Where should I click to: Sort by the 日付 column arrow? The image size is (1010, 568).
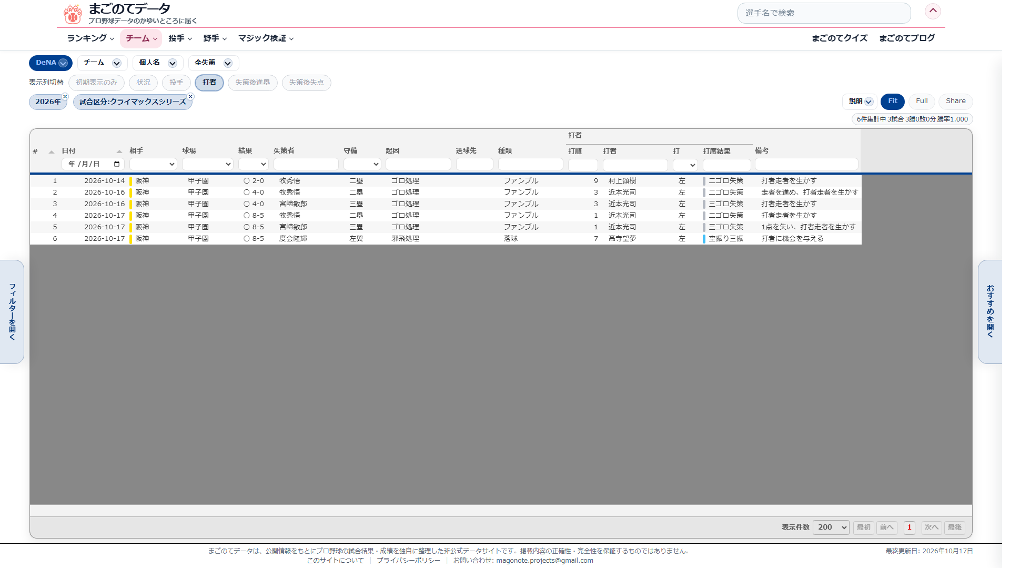[119, 151]
